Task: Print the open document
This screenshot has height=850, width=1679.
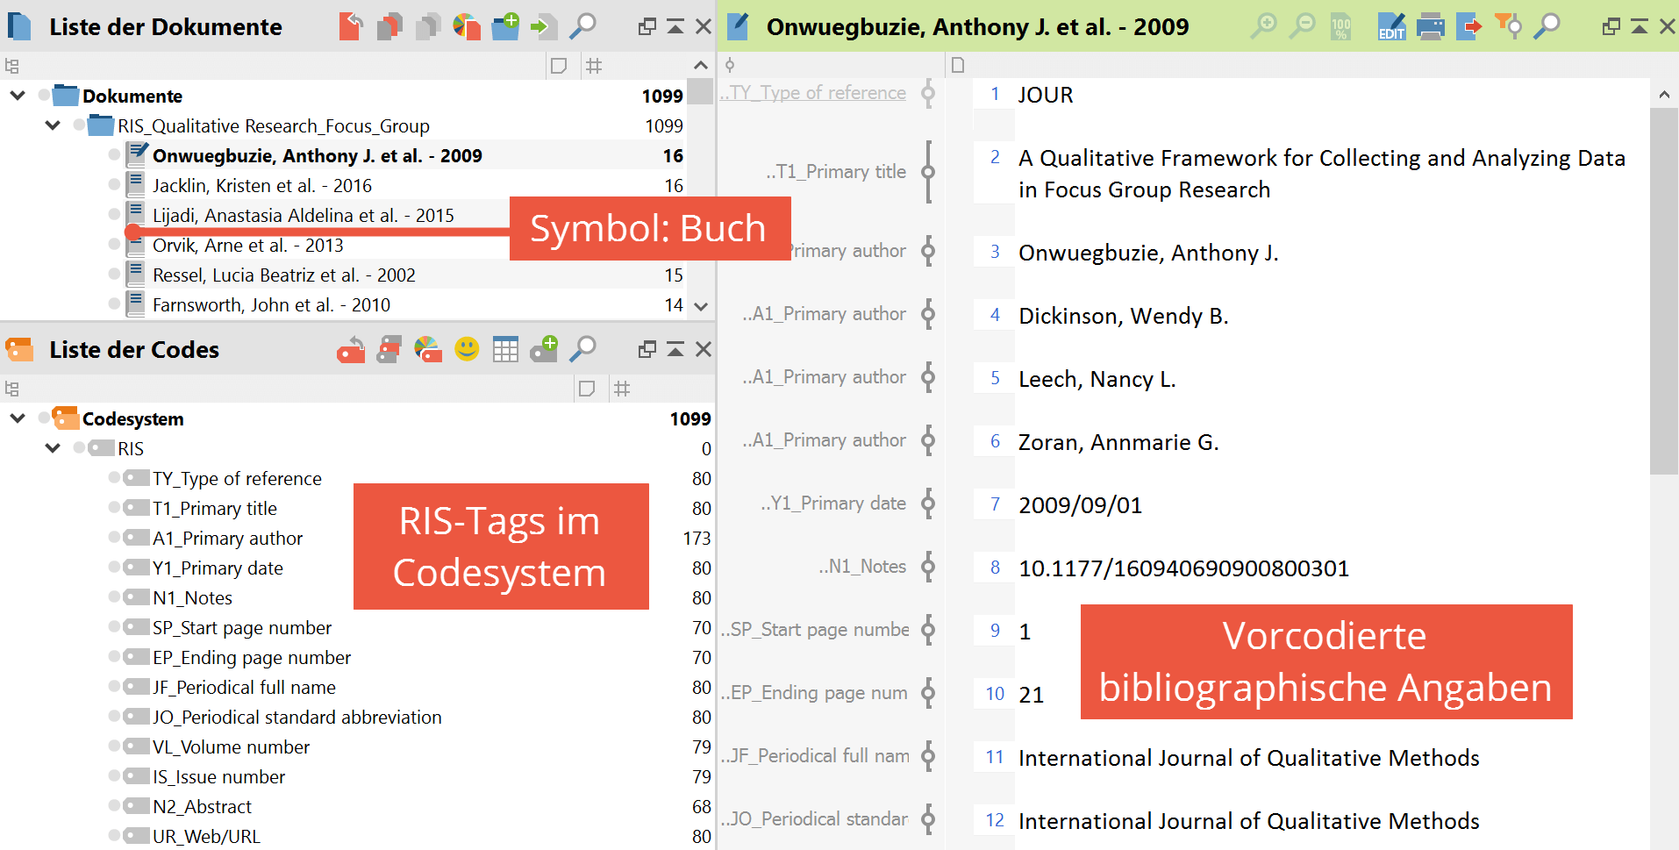Action: pyautogui.click(x=1431, y=26)
